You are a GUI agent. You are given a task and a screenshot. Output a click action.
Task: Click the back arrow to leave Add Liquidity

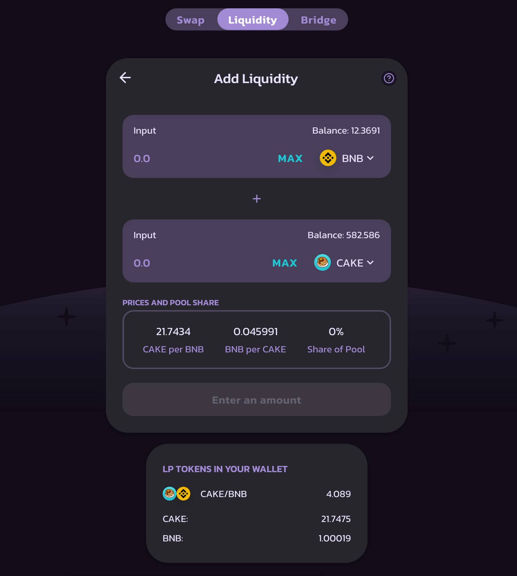click(x=125, y=78)
